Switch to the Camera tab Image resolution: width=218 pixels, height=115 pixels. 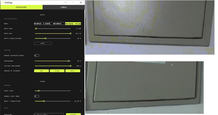[x=64, y=7]
